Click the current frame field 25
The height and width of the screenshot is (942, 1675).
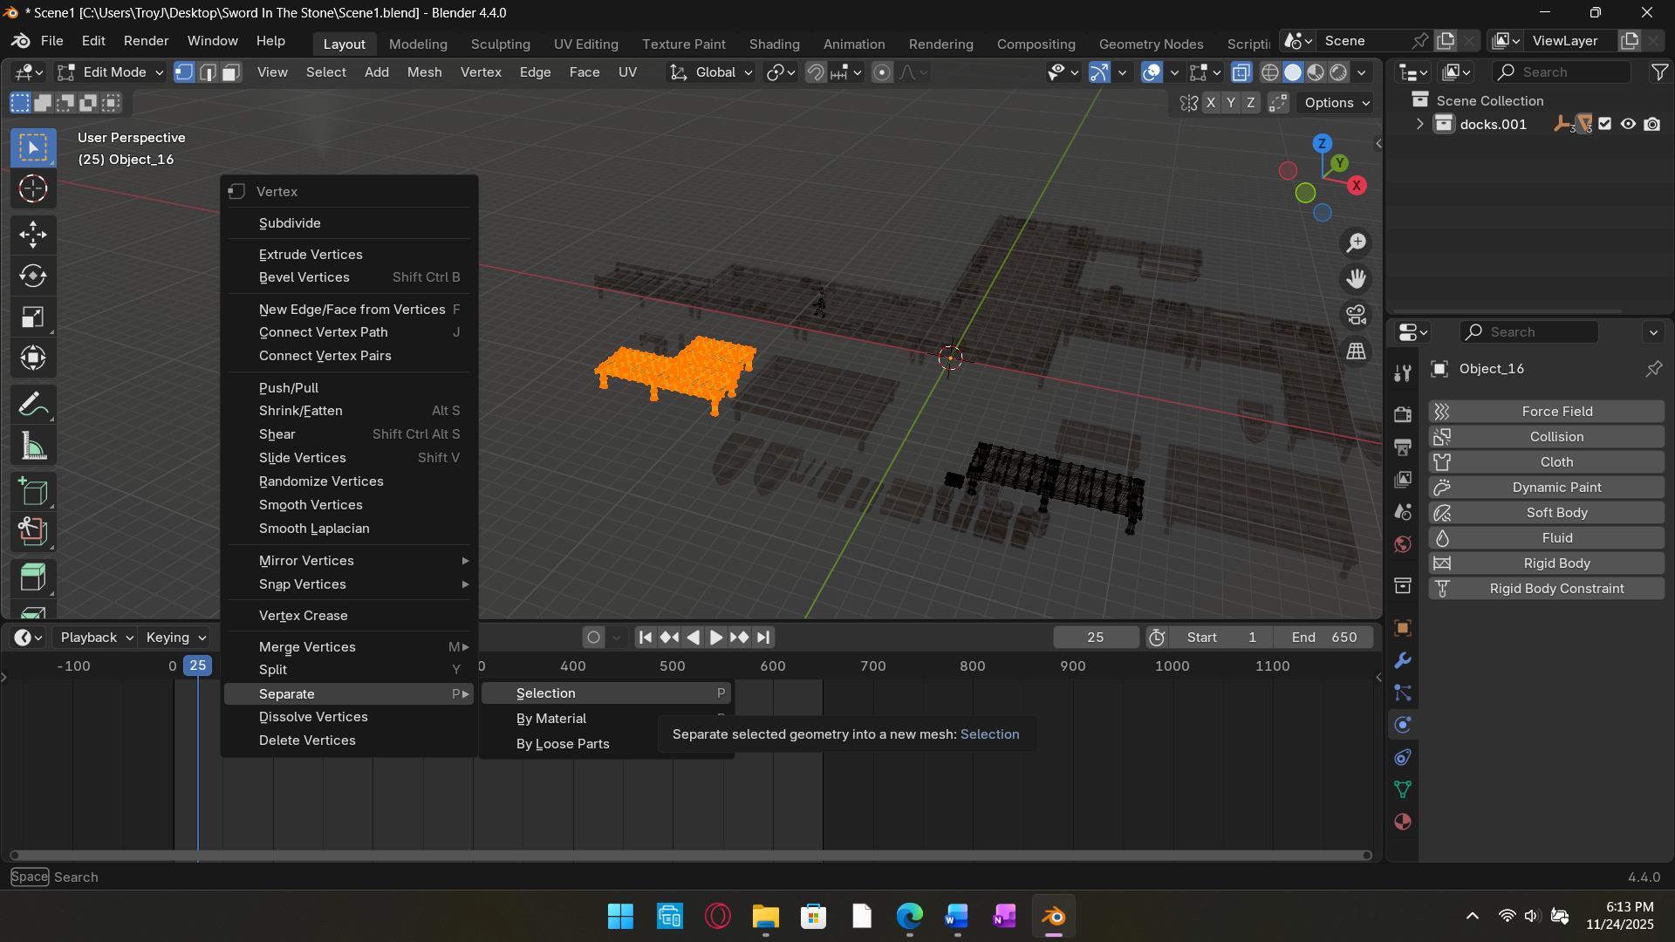(x=1096, y=638)
